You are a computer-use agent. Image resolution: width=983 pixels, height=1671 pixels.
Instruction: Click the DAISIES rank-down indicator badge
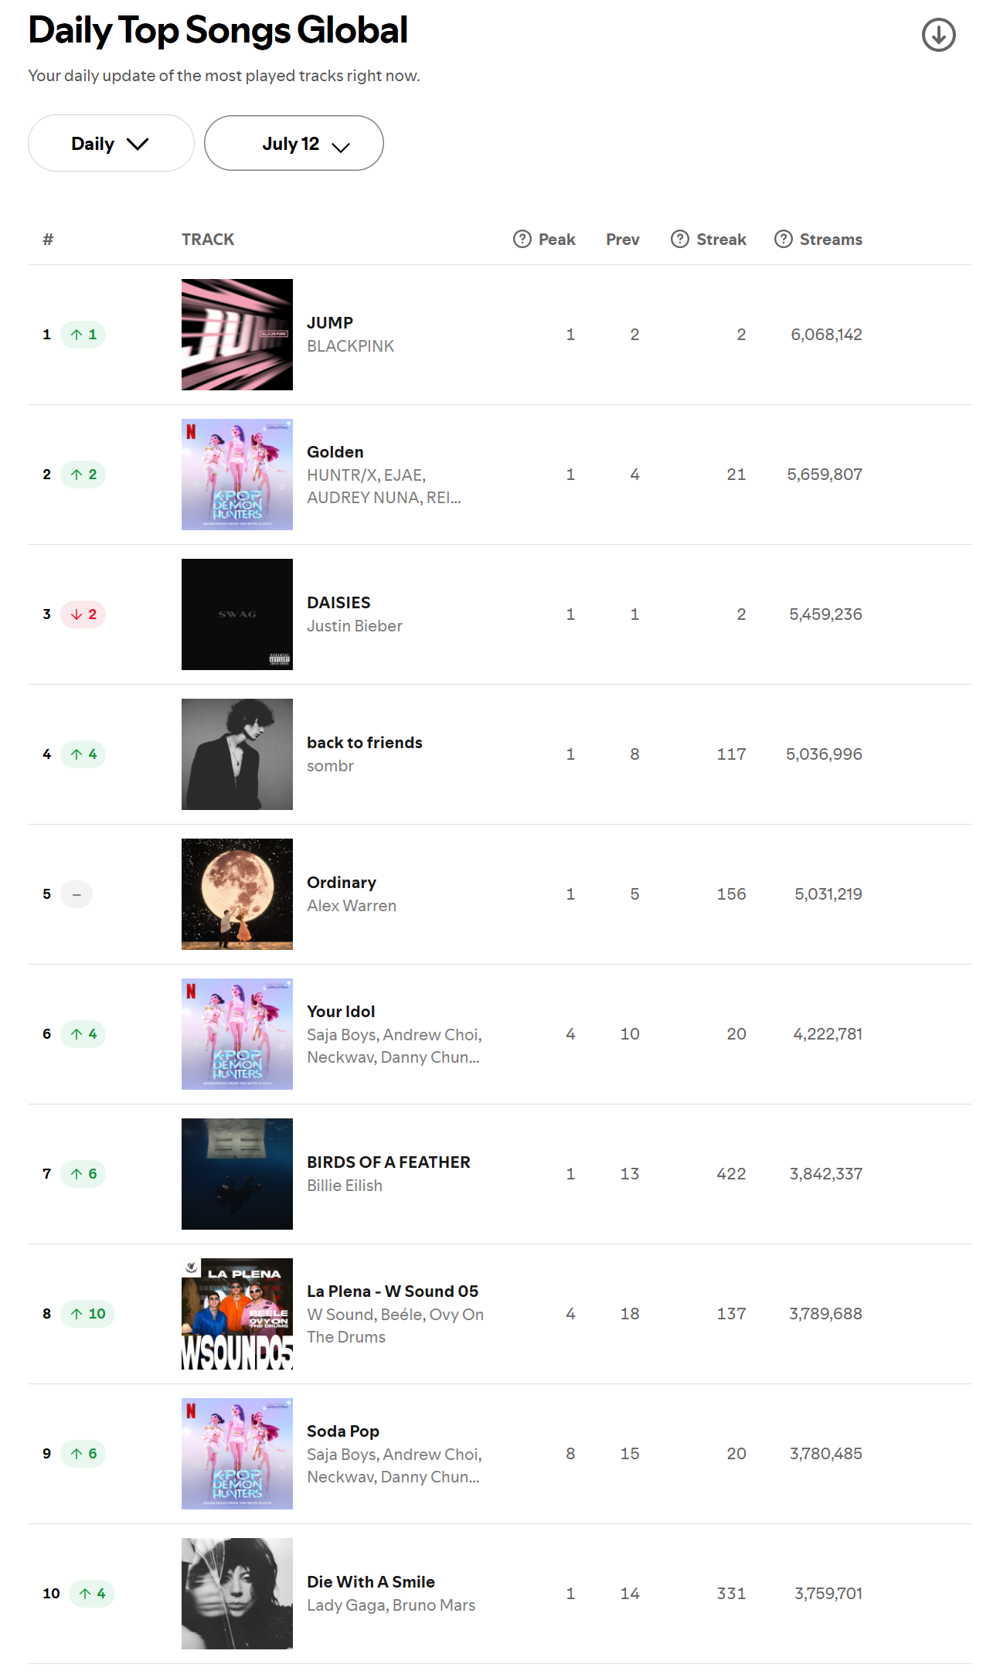pyautogui.click(x=83, y=614)
